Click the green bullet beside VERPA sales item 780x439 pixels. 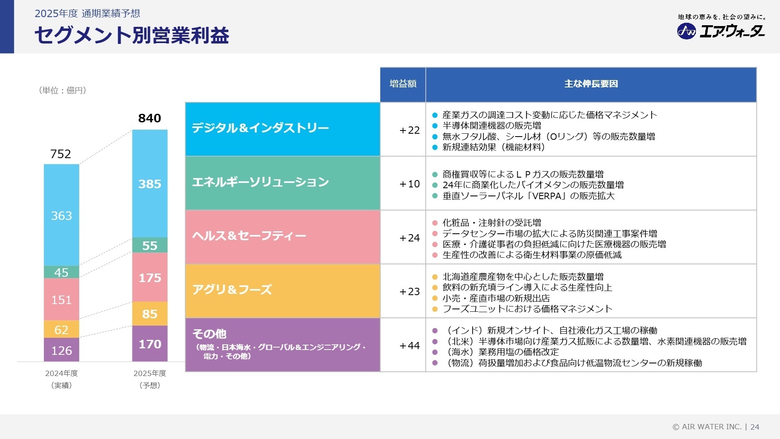(434, 195)
